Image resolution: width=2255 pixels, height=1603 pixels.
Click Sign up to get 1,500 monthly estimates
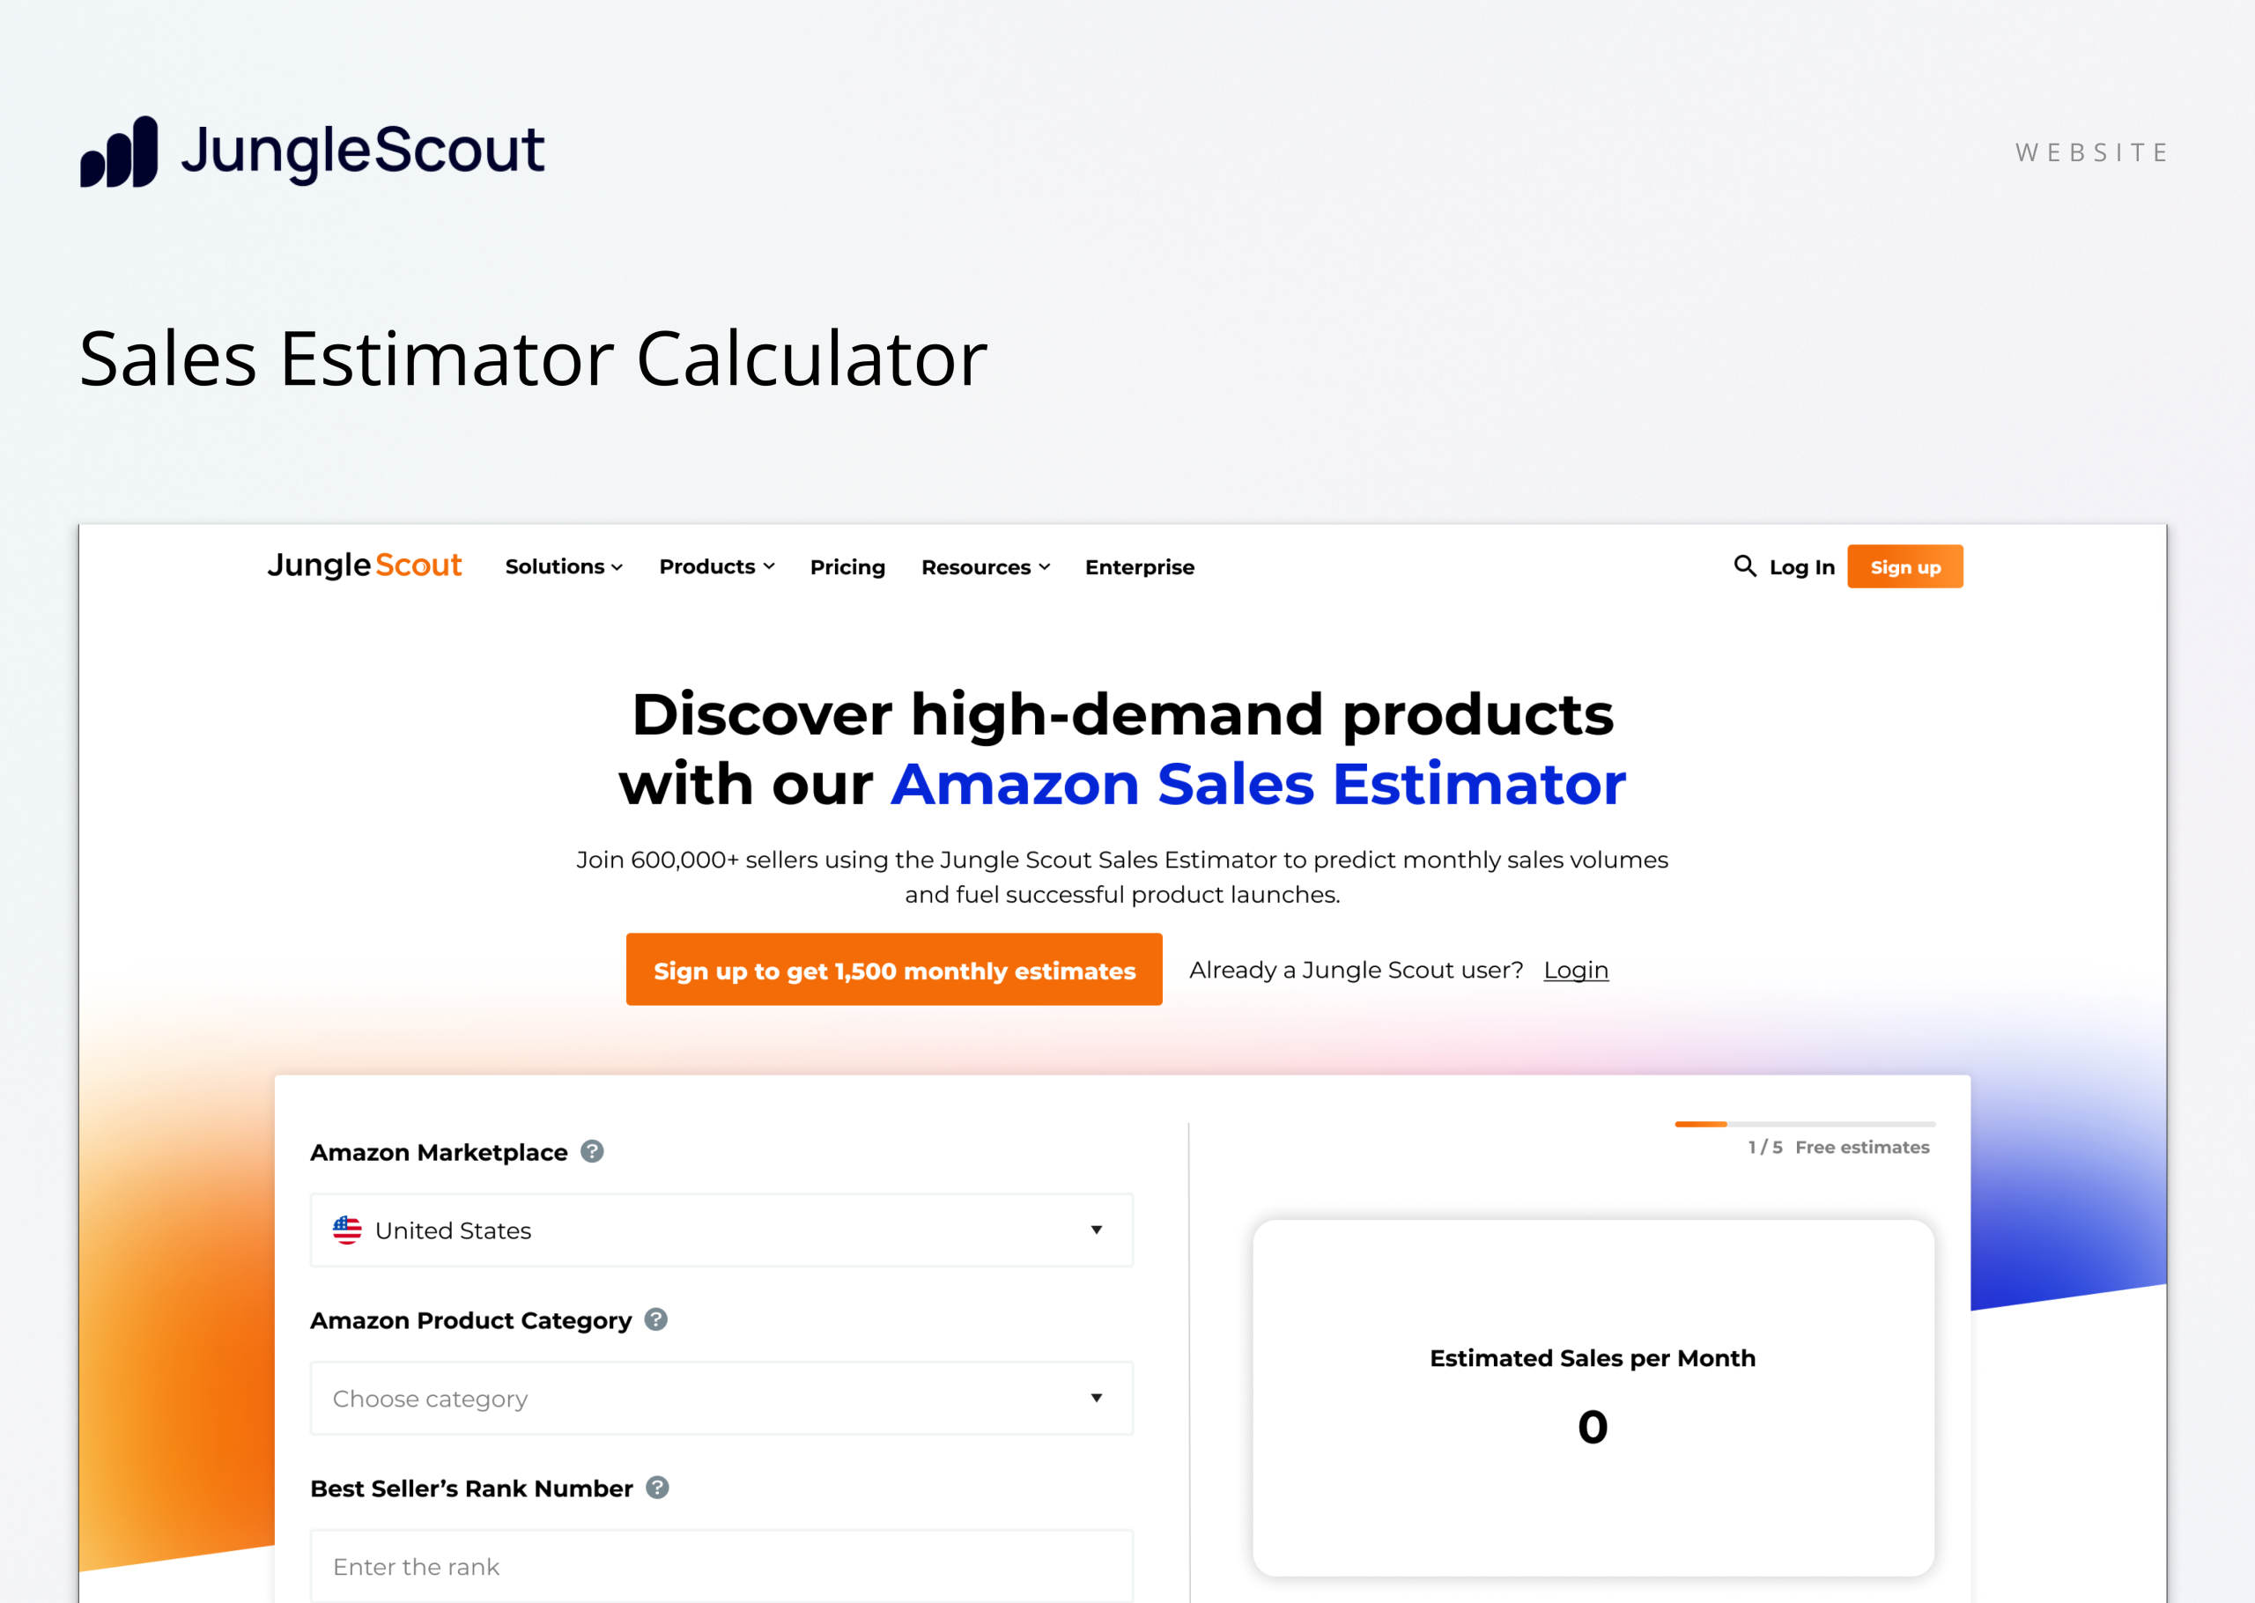pyautogui.click(x=894, y=971)
